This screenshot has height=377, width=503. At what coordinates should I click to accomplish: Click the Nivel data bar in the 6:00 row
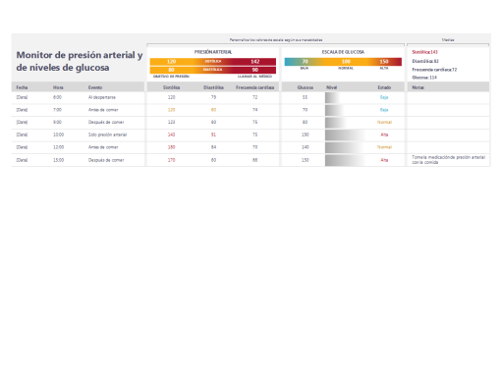[x=333, y=97]
